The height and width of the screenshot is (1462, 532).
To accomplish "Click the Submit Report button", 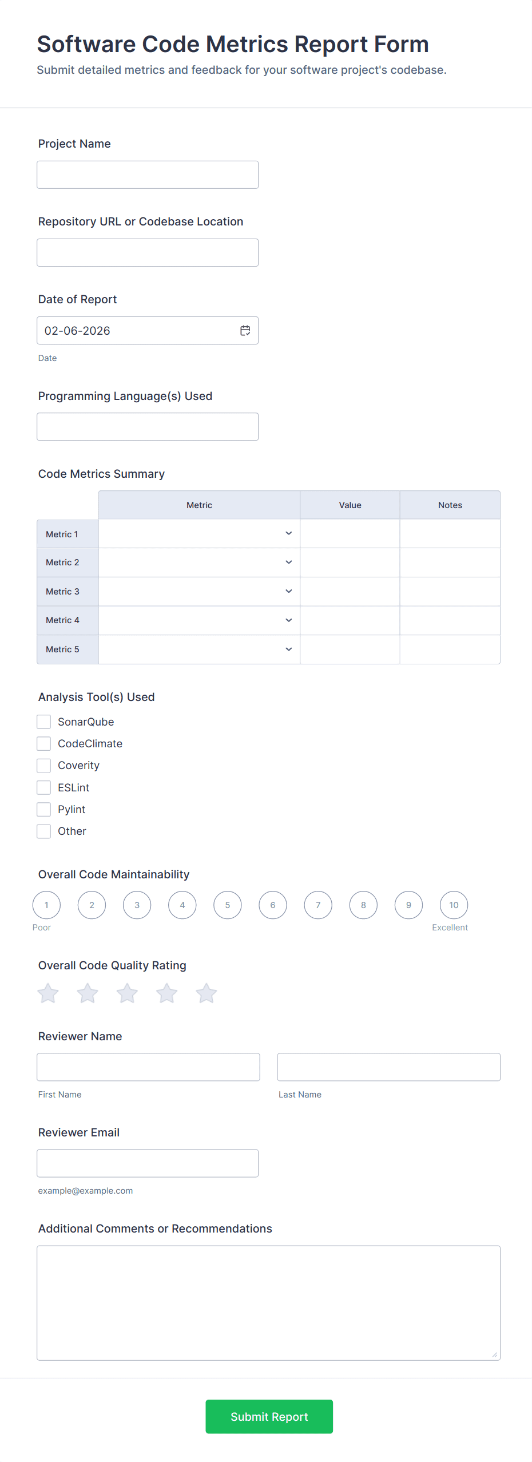I will click(269, 1416).
